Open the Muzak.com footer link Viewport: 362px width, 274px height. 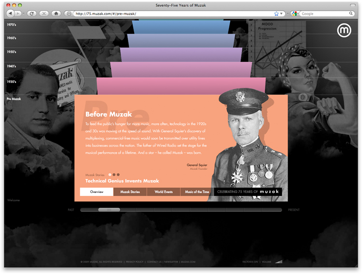(188, 262)
